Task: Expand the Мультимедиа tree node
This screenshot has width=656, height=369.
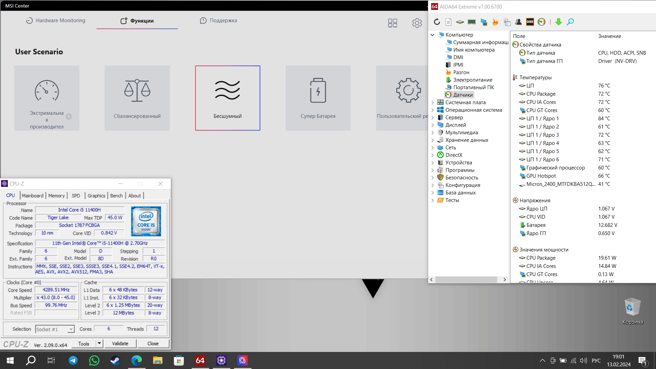Action: [433, 133]
